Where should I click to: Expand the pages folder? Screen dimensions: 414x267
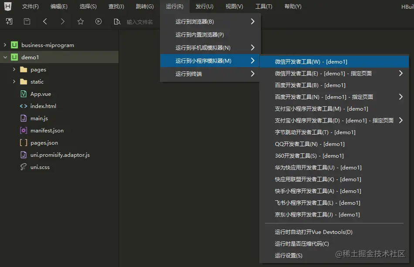pyautogui.click(x=14, y=69)
